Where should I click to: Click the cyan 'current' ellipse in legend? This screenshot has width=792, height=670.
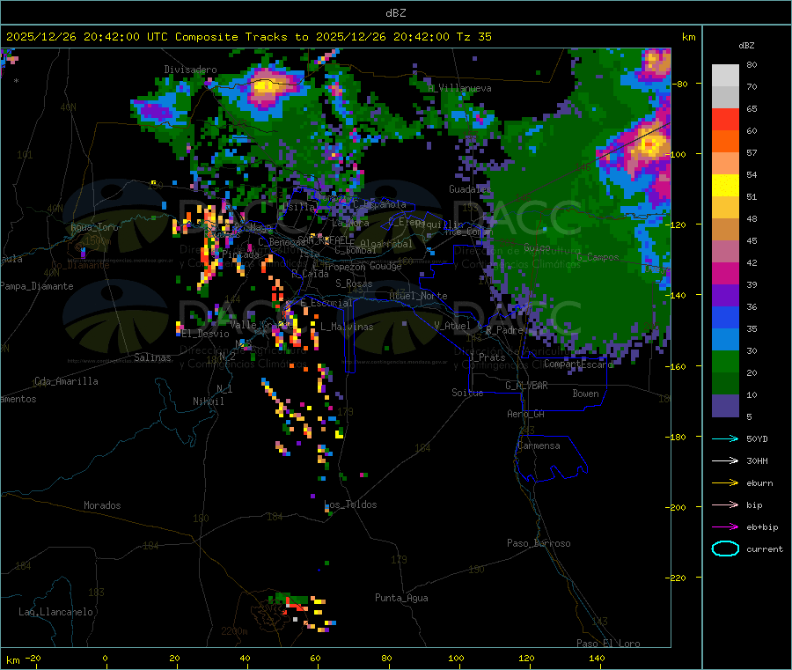[x=725, y=549]
